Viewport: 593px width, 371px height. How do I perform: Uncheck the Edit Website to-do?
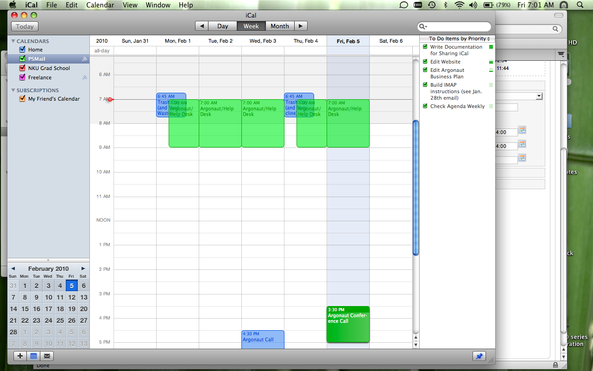425,62
